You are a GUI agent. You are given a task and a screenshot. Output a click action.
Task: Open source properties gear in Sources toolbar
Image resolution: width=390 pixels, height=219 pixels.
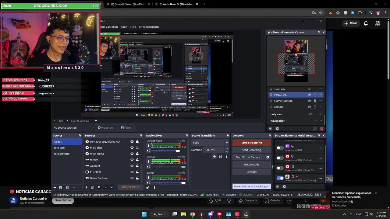point(99,187)
